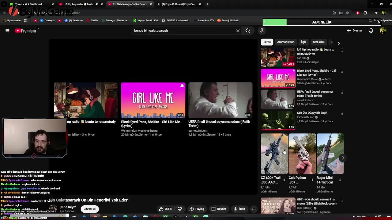Screen dimensions: 392x220
Task: Open options for UEFA finali öncesi suggestion
Action: (x=342, y=92)
